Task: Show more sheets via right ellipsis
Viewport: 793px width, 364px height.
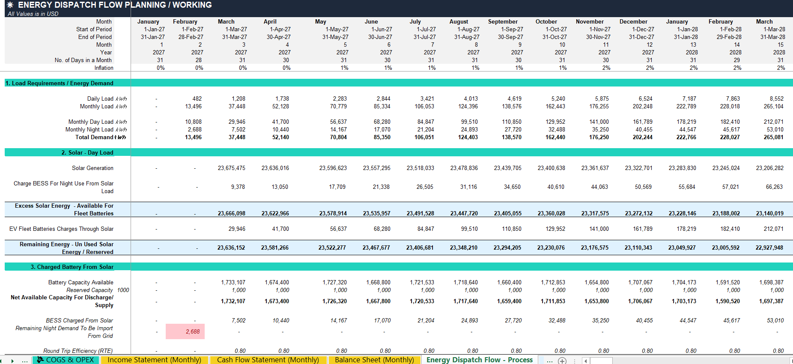Action: pyautogui.click(x=549, y=361)
